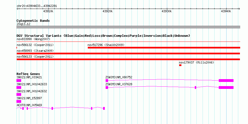Click the SNX21|NM_152897 gene label
The image size is (248, 124).
click(x=29, y=98)
